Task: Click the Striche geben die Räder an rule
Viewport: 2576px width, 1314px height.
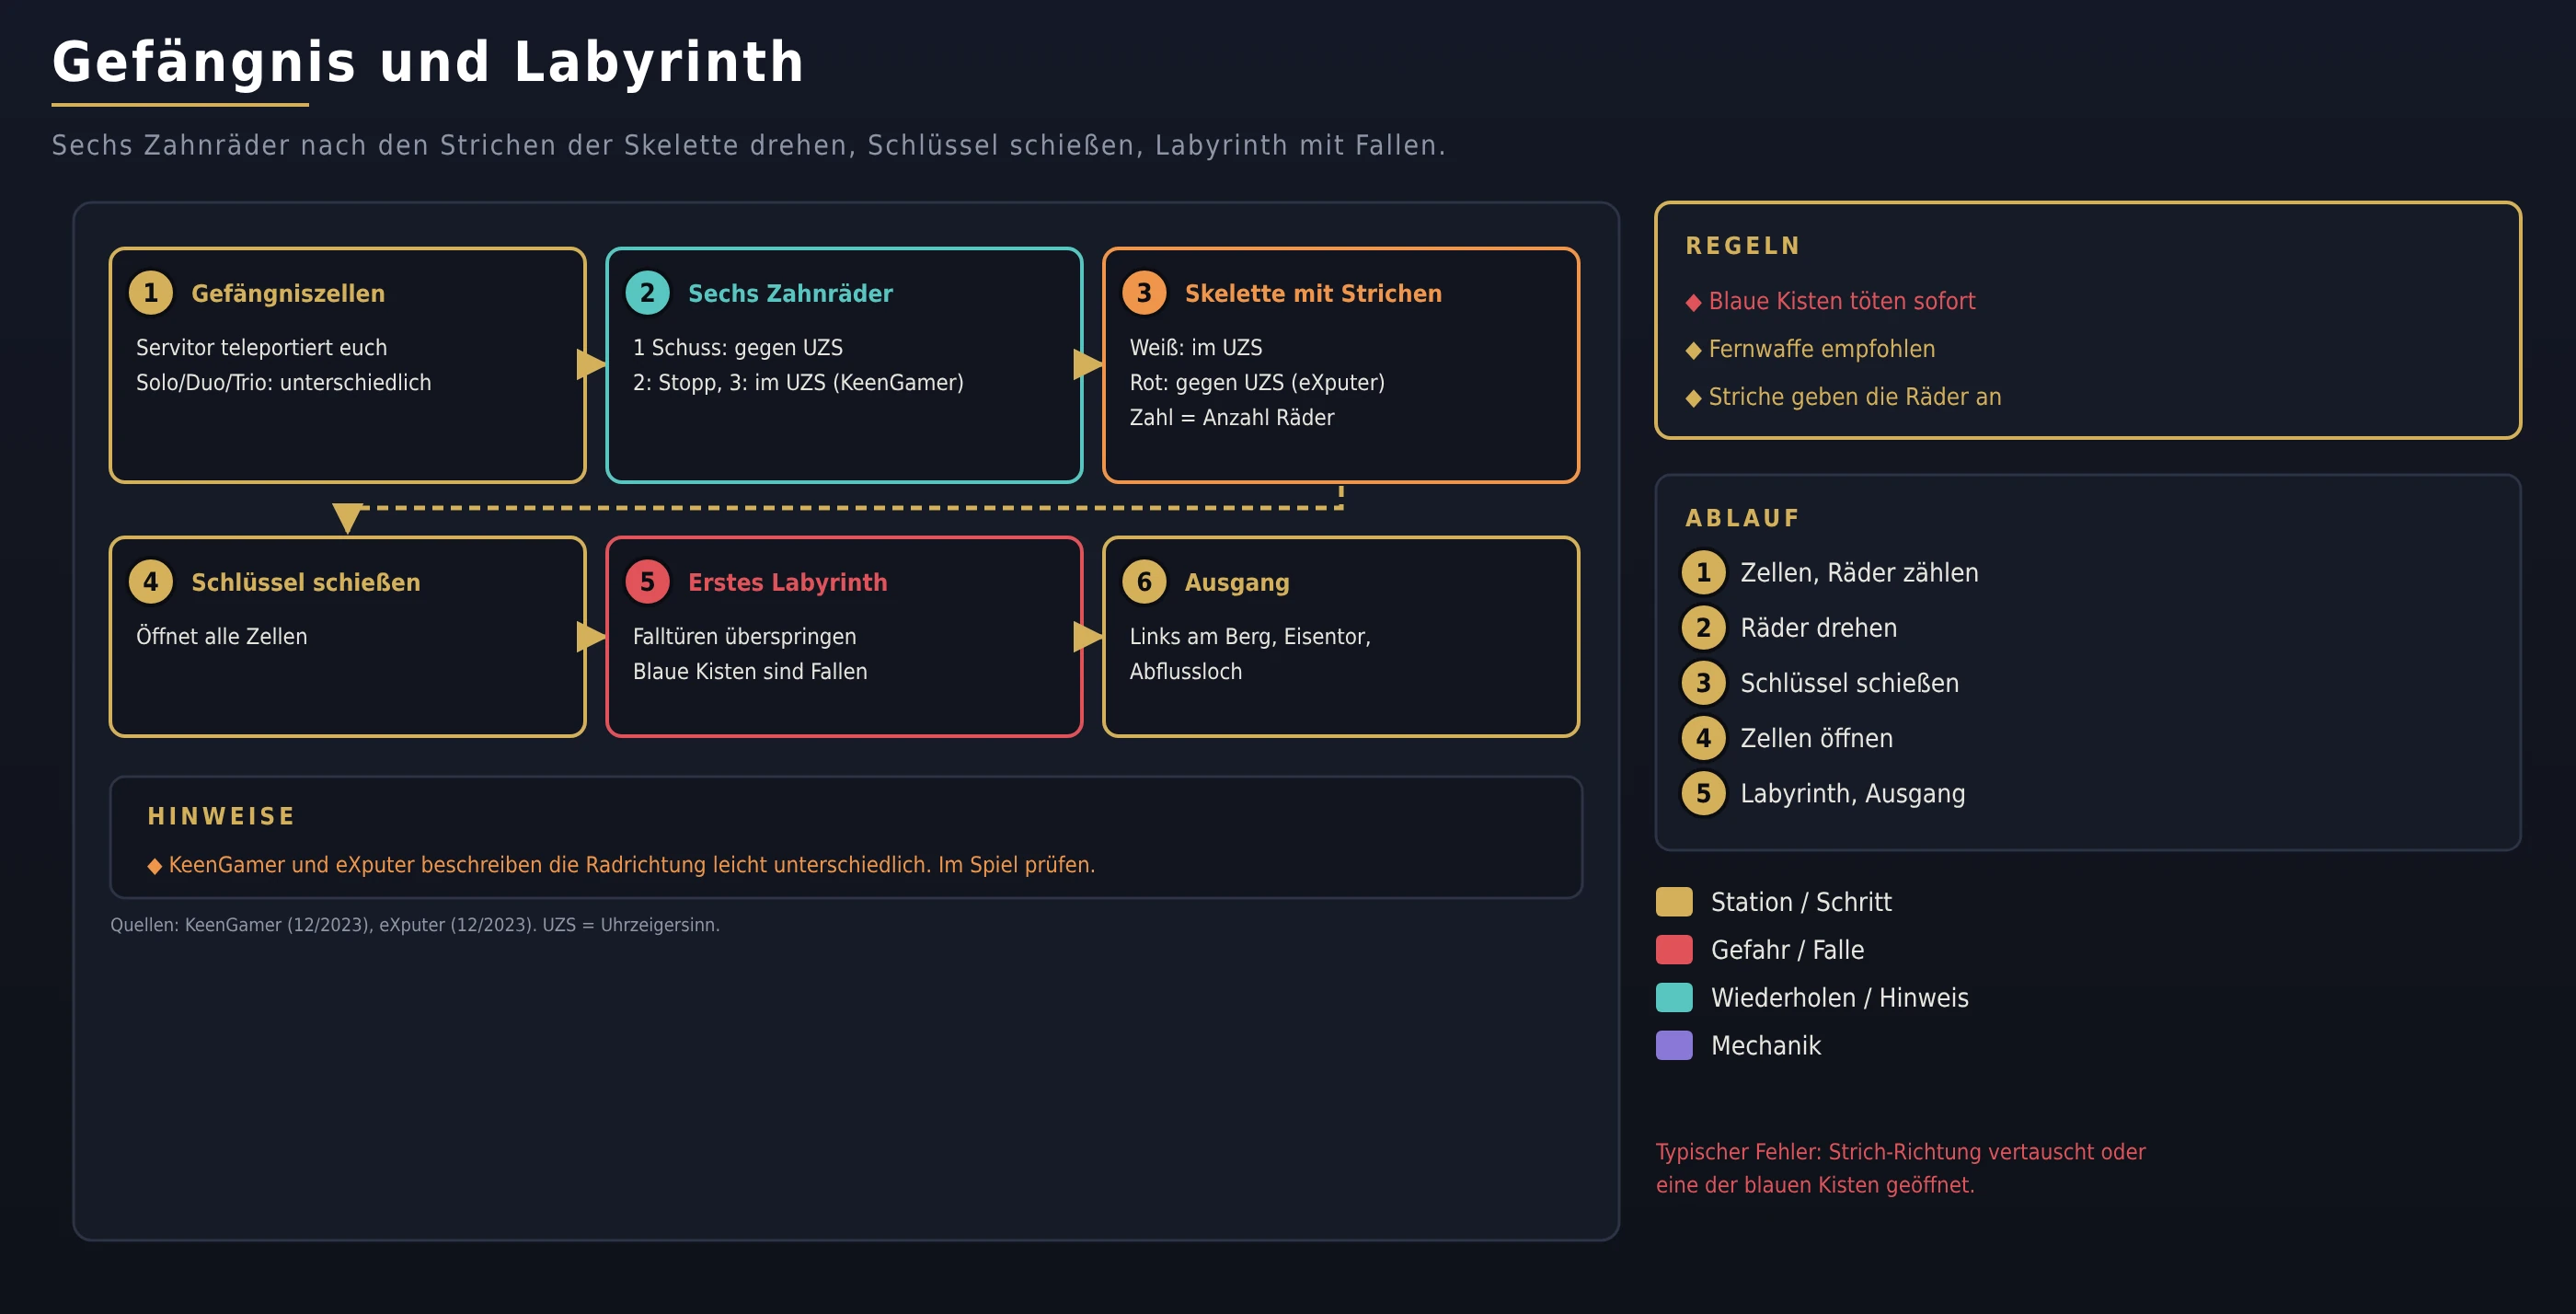Action: 1843,398
